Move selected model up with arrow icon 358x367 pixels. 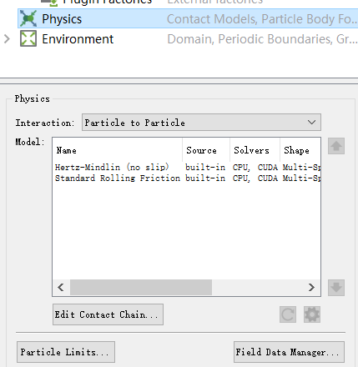(x=336, y=146)
